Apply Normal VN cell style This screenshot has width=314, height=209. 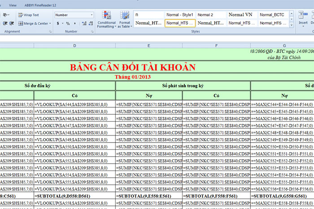coord(242,15)
